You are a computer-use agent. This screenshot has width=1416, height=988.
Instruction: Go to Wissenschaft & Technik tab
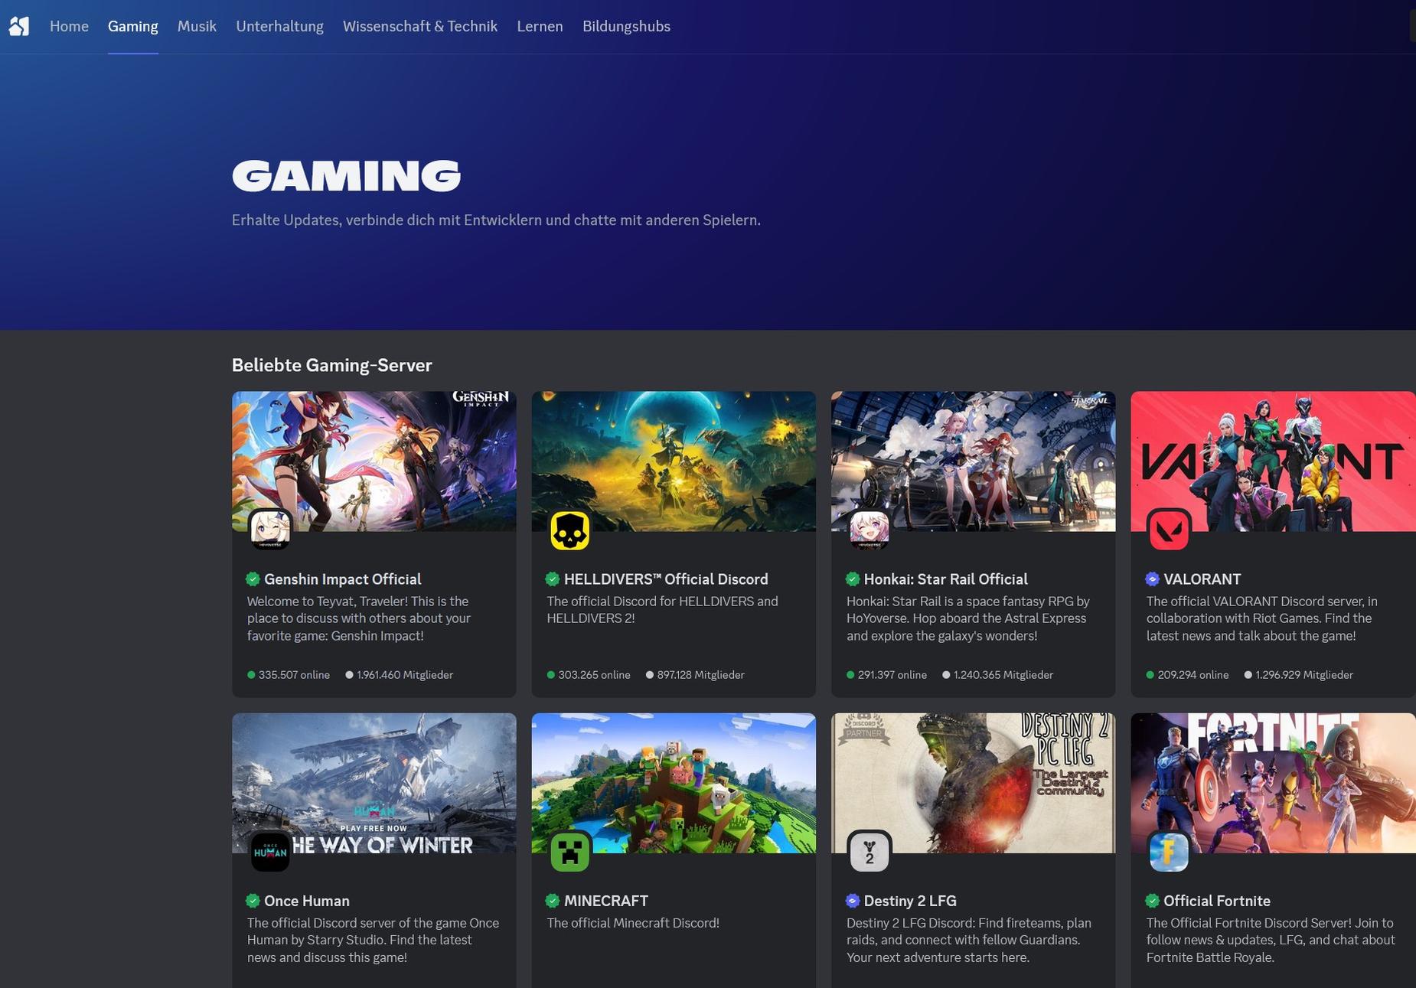(x=419, y=26)
